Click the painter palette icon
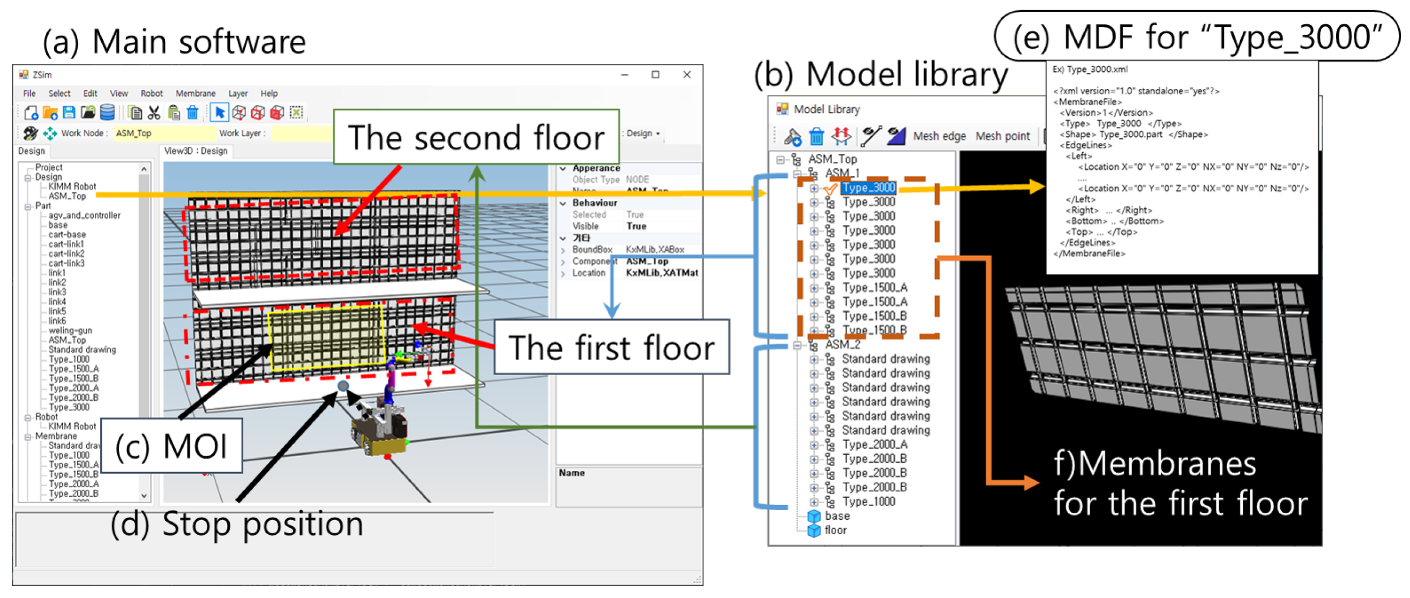Image resolution: width=1410 pixels, height=598 pixels. click(x=31, y=133)
